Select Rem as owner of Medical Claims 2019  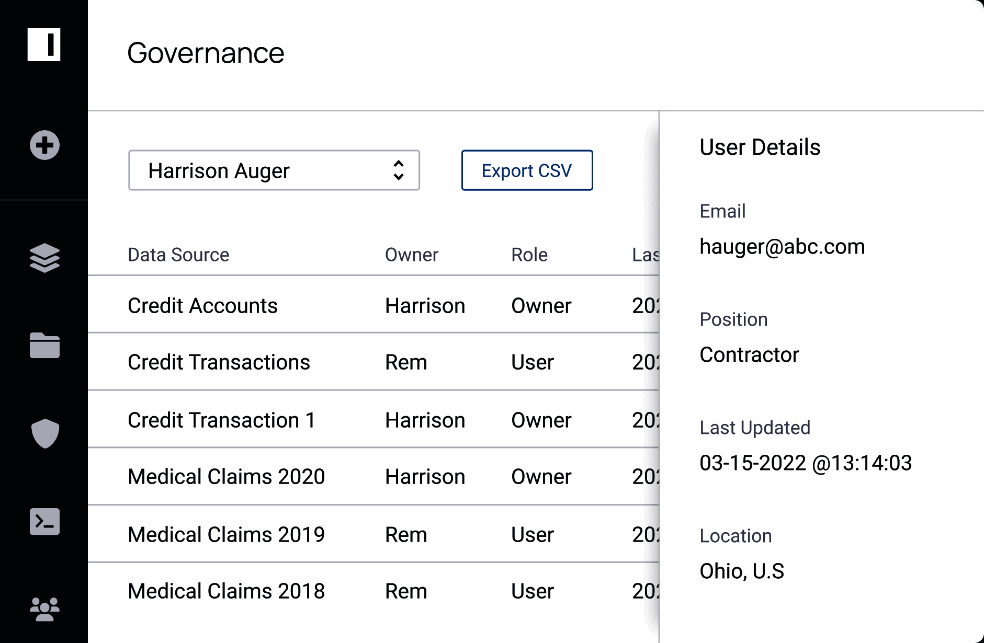pos(406,534)
